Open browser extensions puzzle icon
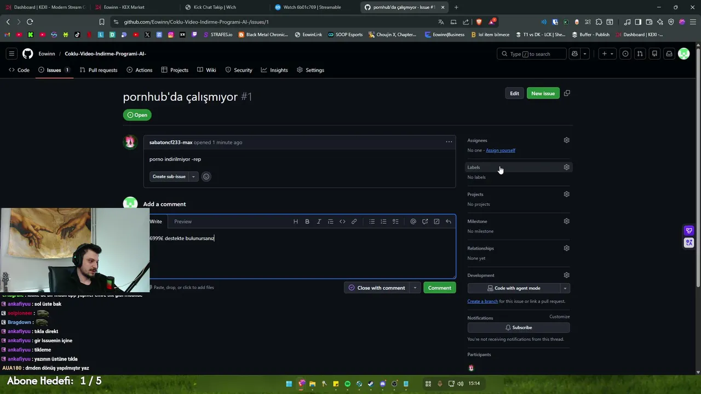Viewport: 701px width, 394px height. pos(599,22)
